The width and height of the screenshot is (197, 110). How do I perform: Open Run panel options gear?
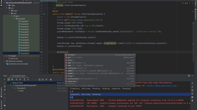(x=189, y=76)
